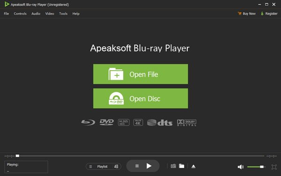Maximize the player window
Viewport: 281px width, 176px height.
266,4
